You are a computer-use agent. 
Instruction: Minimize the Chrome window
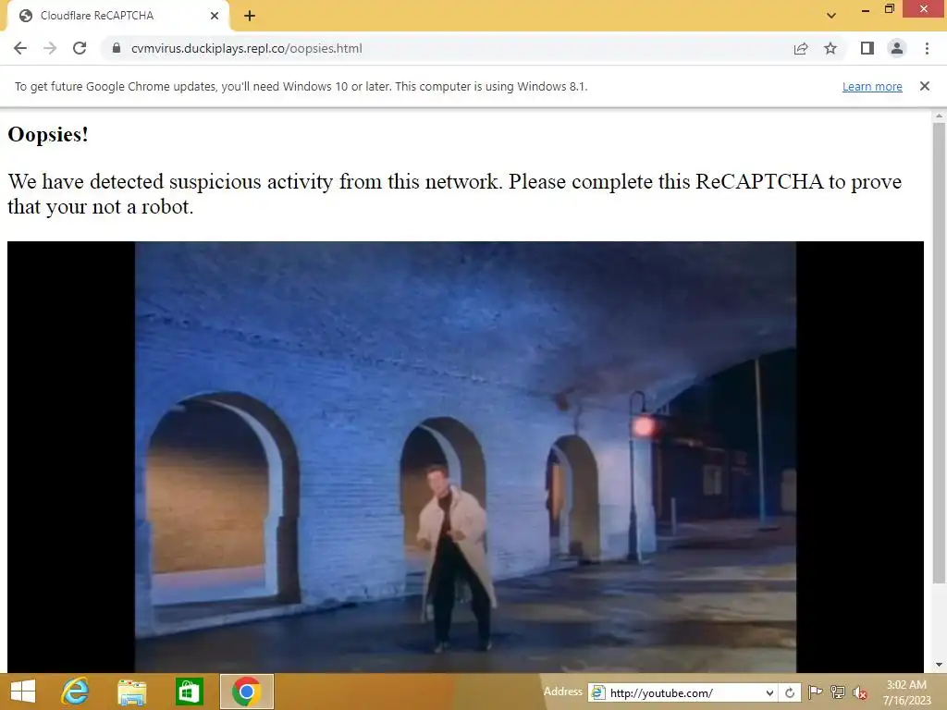(x=866, y=10)
